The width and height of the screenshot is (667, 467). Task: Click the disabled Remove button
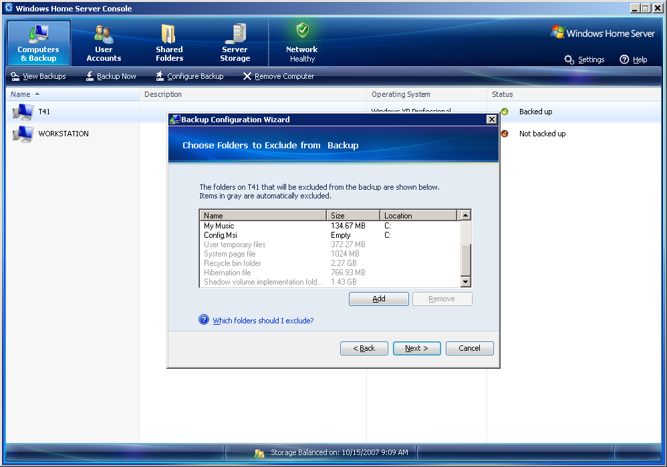[x=442, y=299]
